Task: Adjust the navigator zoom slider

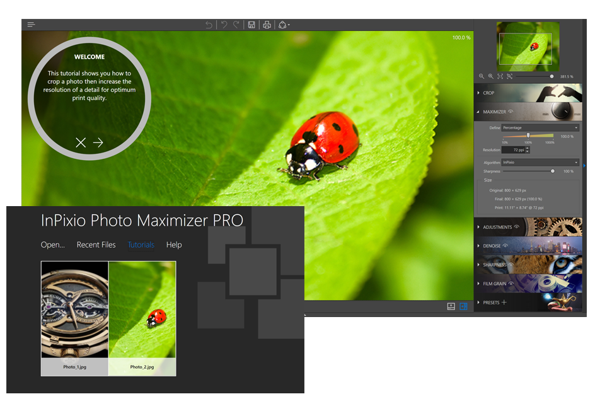Action: pos(534,76)
